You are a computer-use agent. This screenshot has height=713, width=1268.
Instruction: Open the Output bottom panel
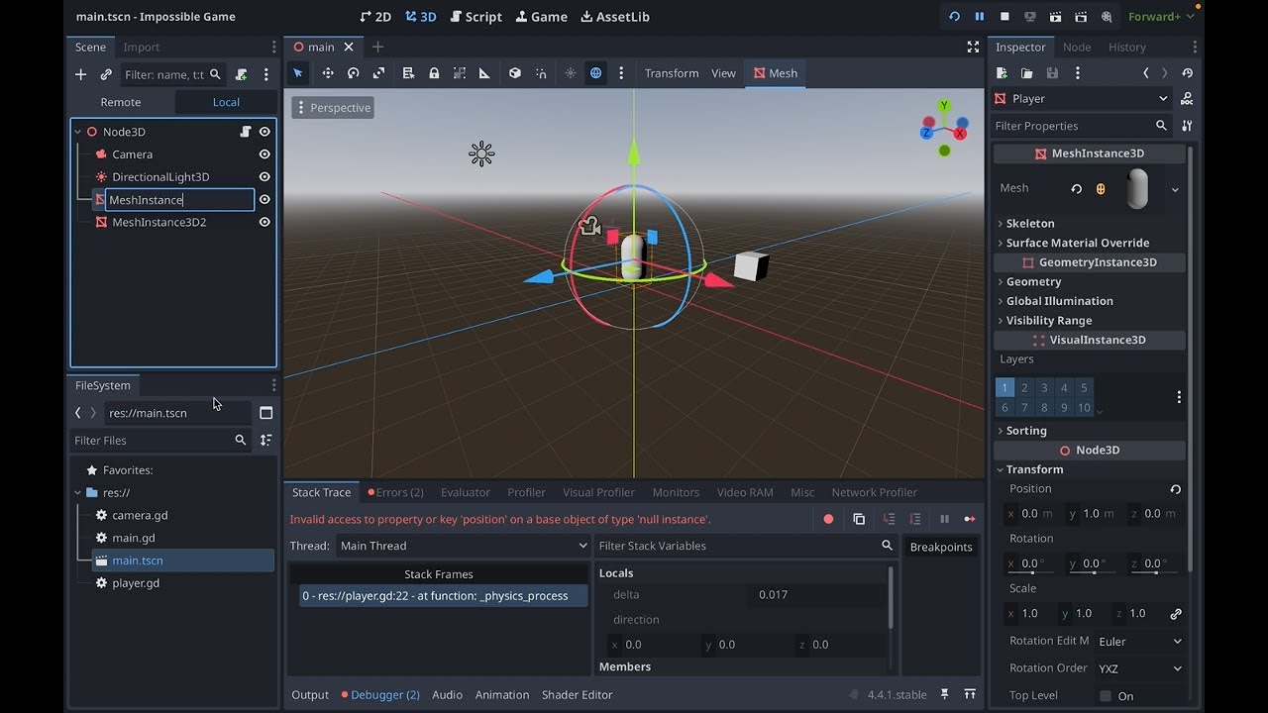click(310, 695)
